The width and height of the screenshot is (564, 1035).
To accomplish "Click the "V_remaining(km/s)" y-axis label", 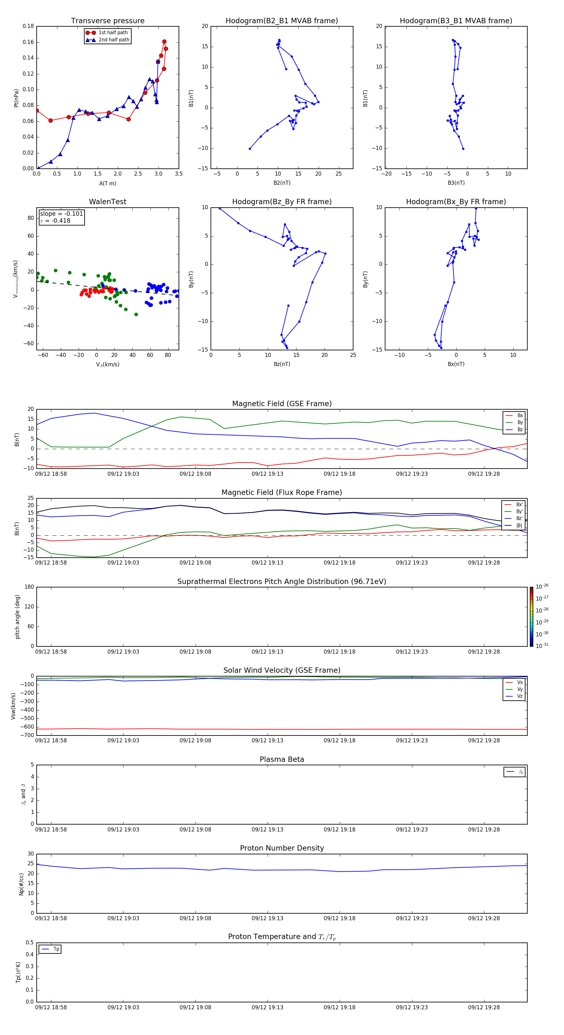I will pyautogui.click(x=16, y=279).
